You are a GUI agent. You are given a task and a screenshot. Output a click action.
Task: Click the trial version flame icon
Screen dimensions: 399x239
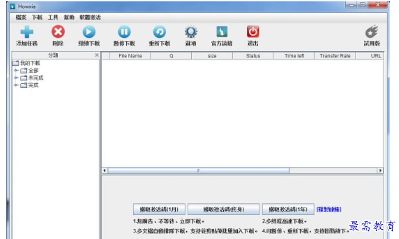click(x=372, y=32)
